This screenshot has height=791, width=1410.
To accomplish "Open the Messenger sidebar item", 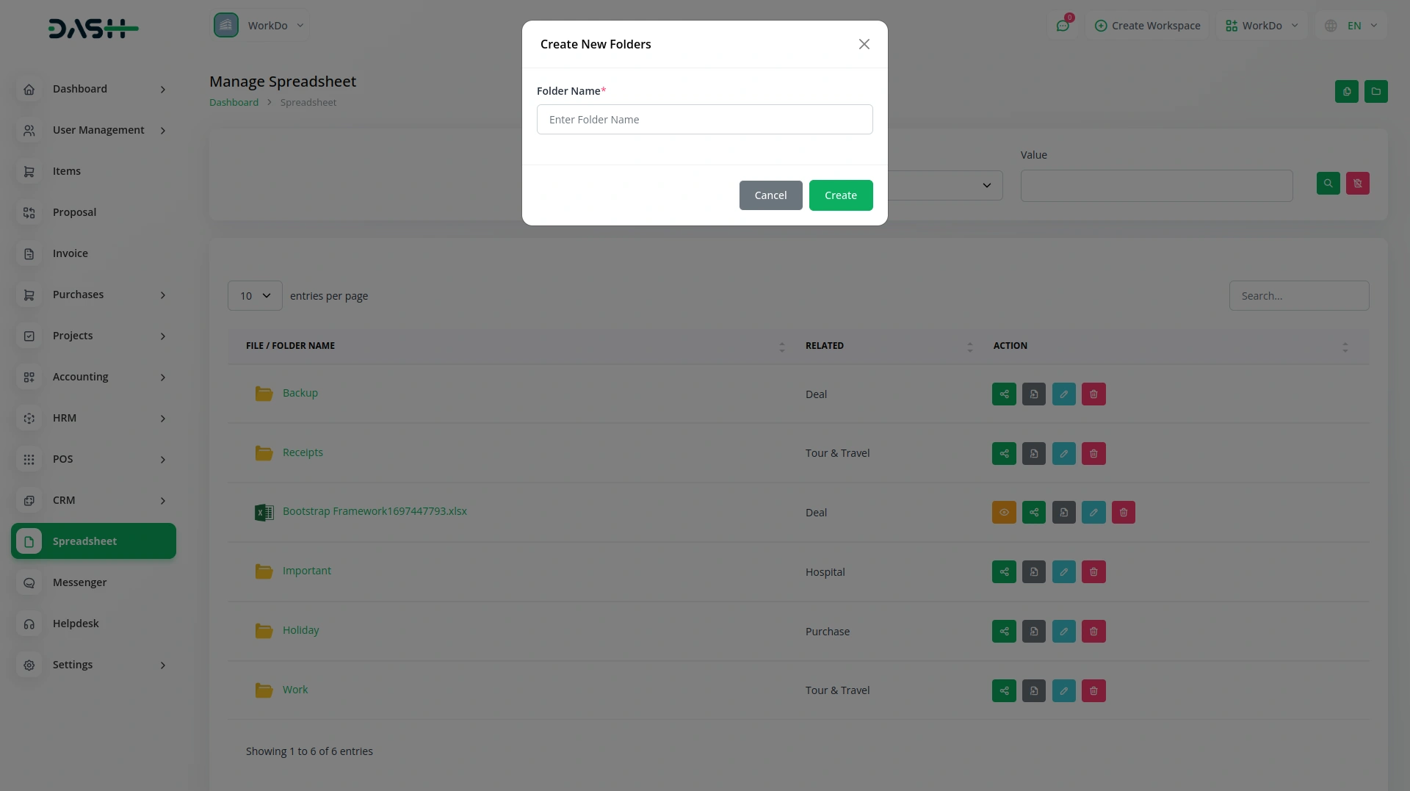I will [79, 582].
